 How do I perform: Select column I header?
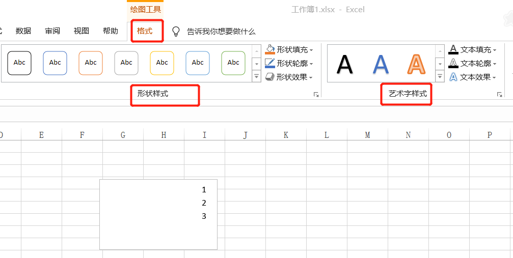[x=204, y=135]
